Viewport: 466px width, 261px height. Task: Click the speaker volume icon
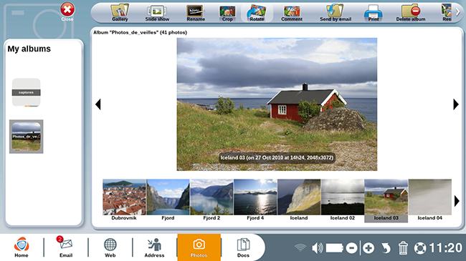318,247
